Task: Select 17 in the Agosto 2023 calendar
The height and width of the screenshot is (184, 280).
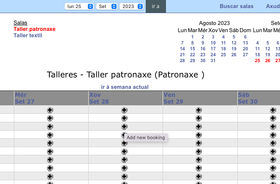Action: [213, 49]
